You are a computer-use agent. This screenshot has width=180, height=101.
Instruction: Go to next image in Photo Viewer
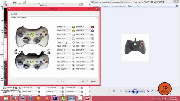tap(141, 91)
